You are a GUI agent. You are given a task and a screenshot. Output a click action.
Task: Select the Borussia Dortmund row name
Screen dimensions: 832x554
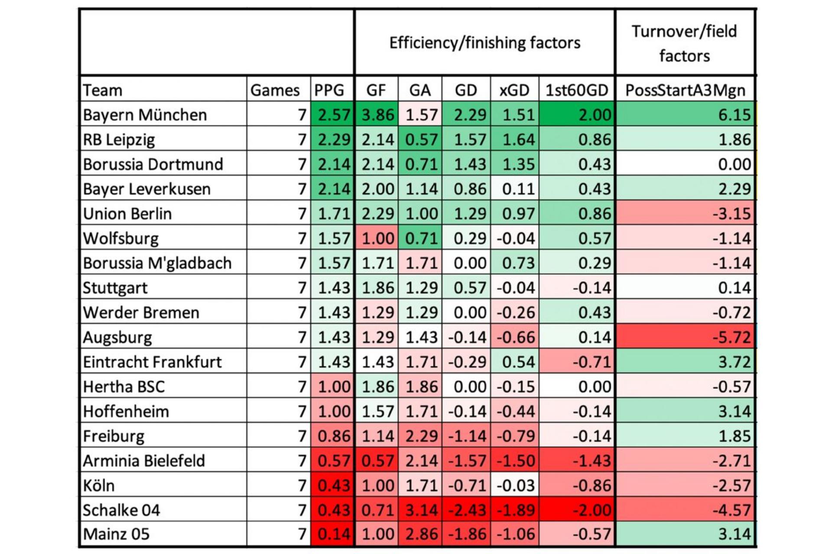tap(153, 164)
